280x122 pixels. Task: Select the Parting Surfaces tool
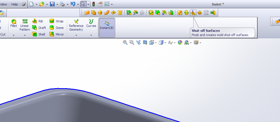tap(200, 13)
